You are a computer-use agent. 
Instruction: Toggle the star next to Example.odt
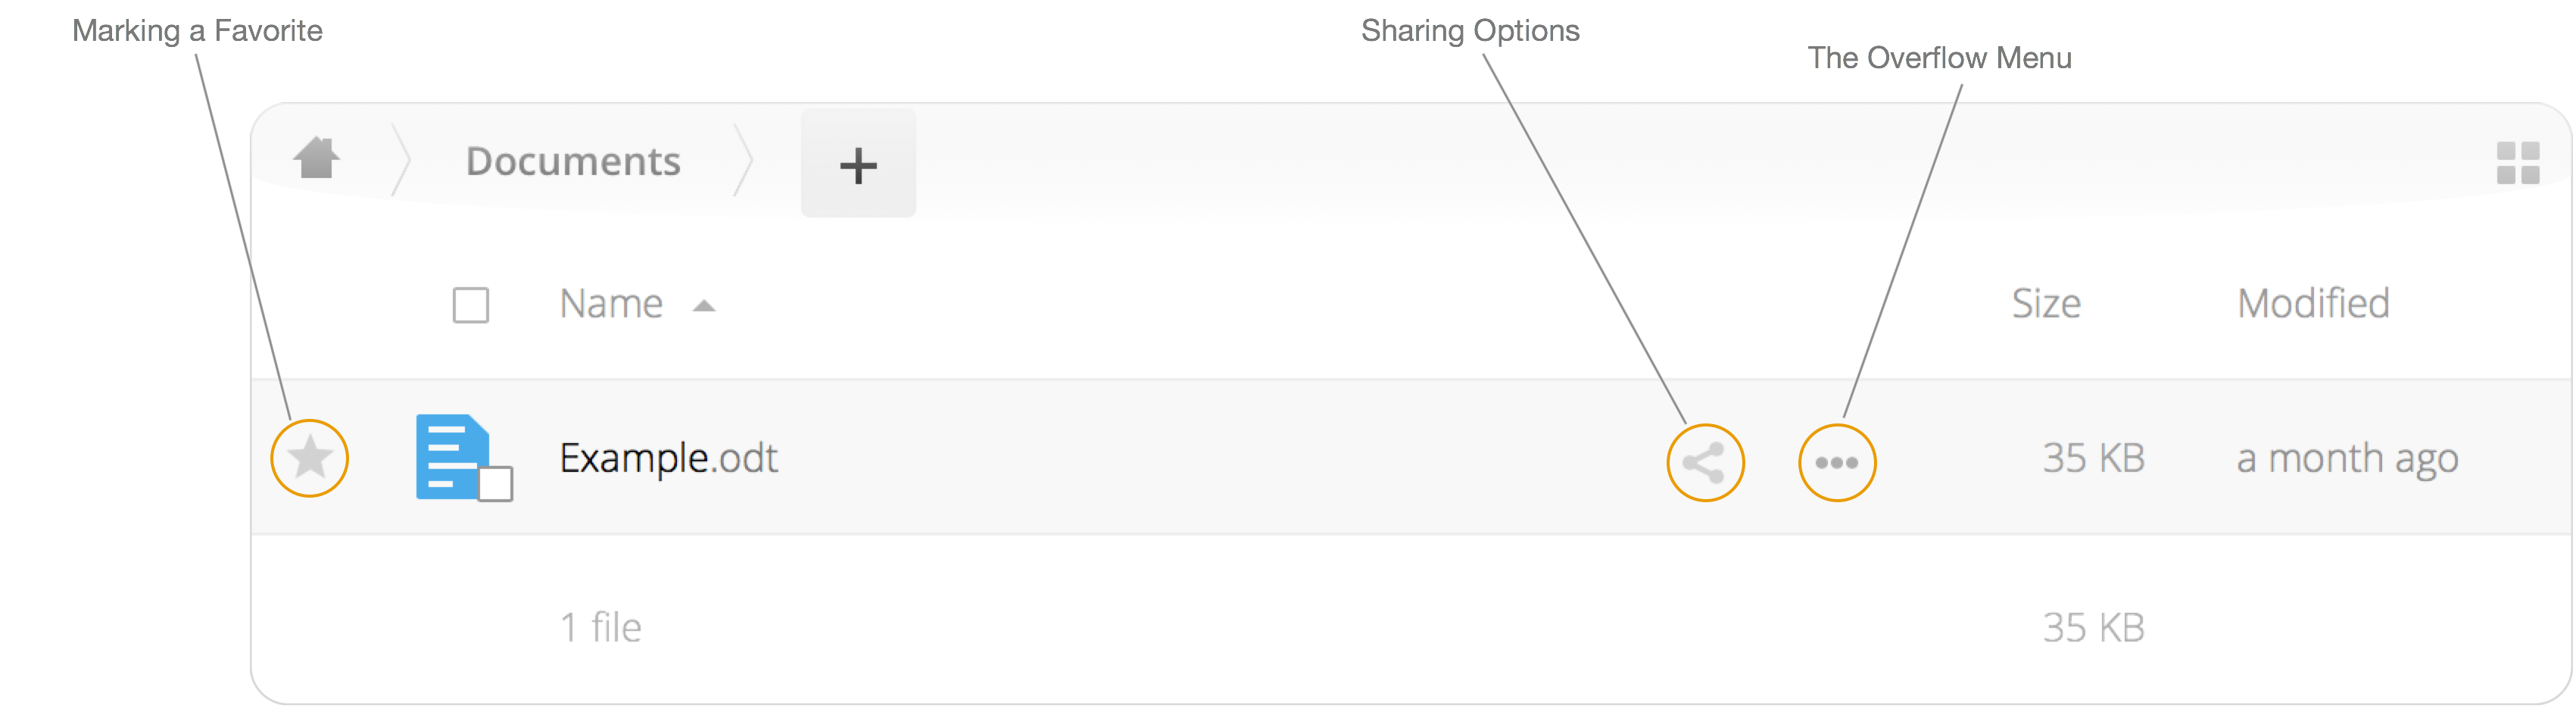pyautogui.click(x=308, y=458)
